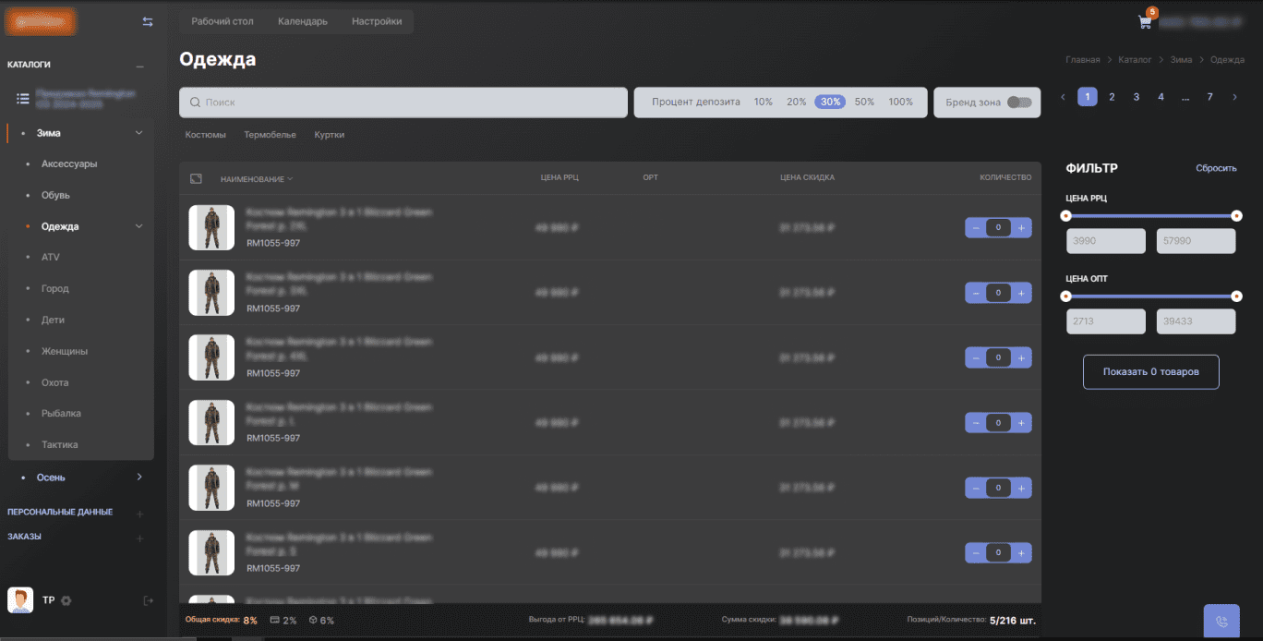Image resolution: width=1263 pixels, height=641 pixels.
Task: Open Тактика subcategory
Action: (60, 445)
